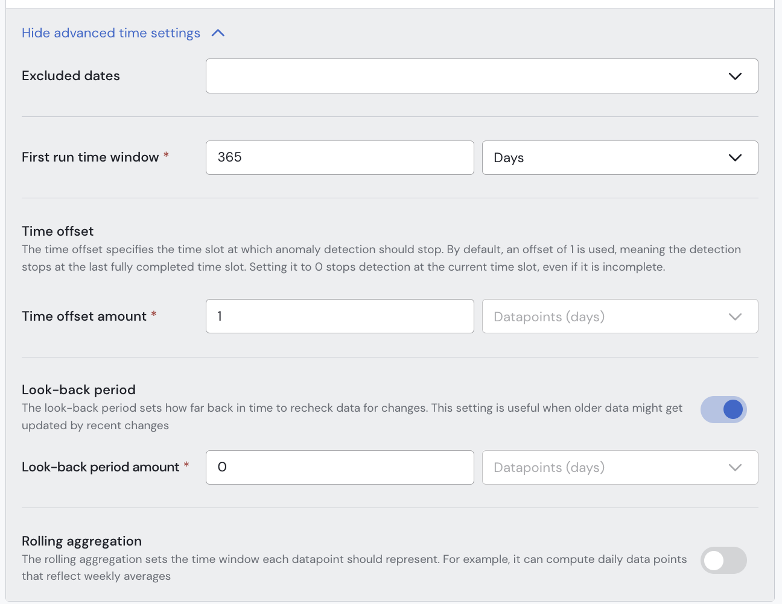782x604 pixels.
Task: Click the Excluded dates chevron arrow
Action: click(734, 76)
